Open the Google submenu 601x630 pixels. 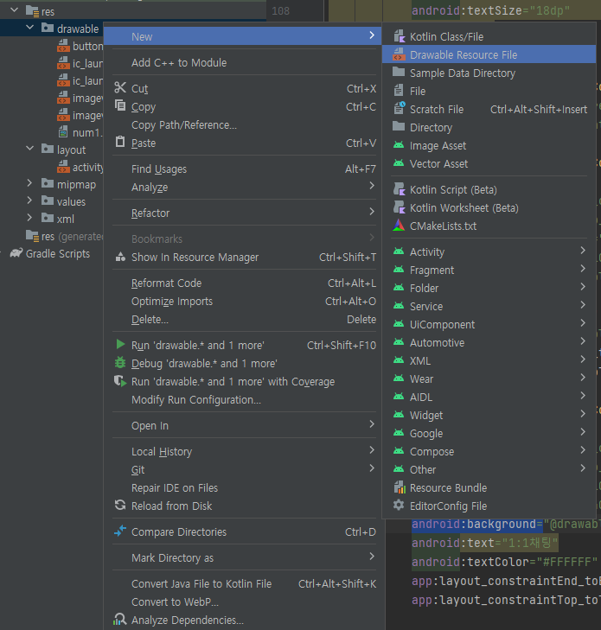pos(489,434)
